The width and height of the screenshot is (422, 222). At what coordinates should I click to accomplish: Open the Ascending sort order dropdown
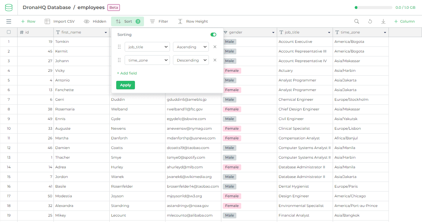point(191,47)
